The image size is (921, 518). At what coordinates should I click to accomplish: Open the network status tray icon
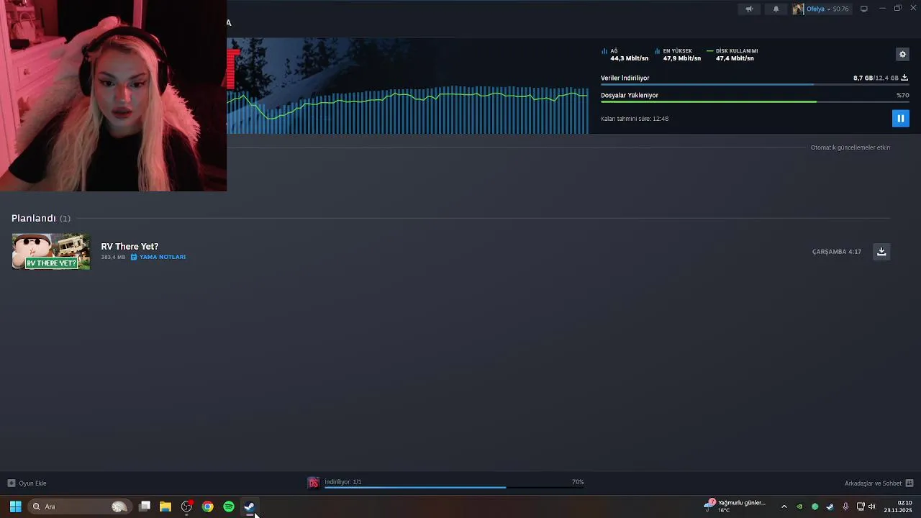point(861,506)
